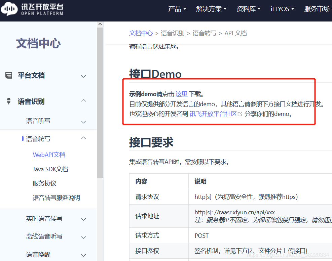332x261 pixels.
Task: Select 语音听写 in sidebar
Action: click(38, 121)
